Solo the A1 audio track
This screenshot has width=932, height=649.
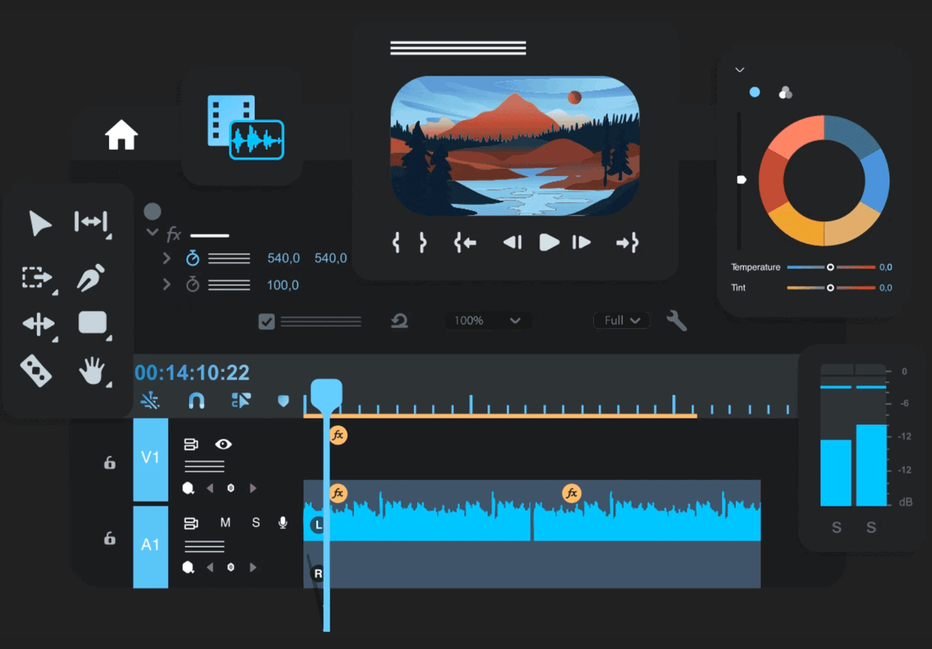[256, 523]
